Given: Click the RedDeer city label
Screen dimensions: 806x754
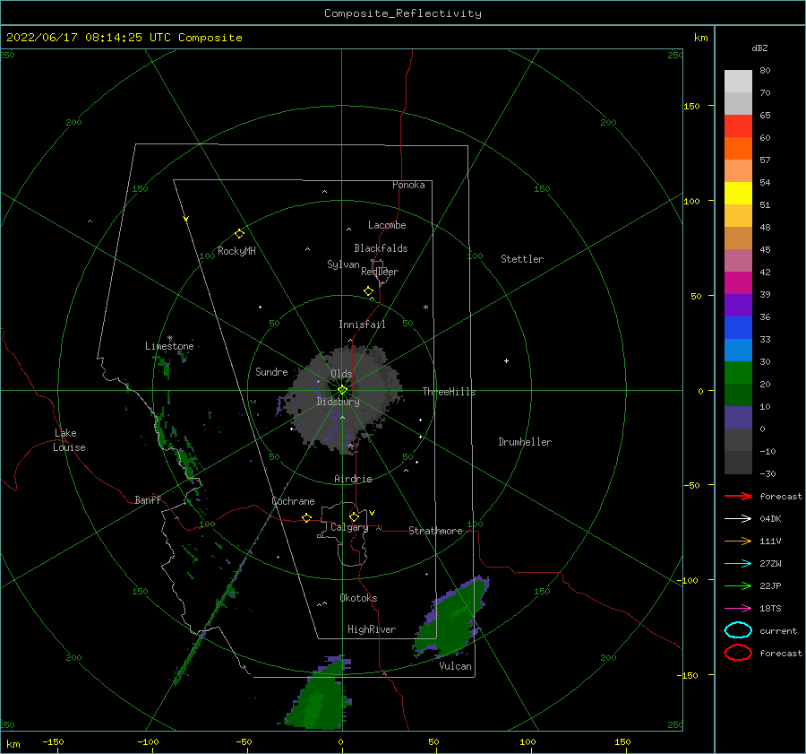Looking at the screenshot, I should tap(380, 272).
